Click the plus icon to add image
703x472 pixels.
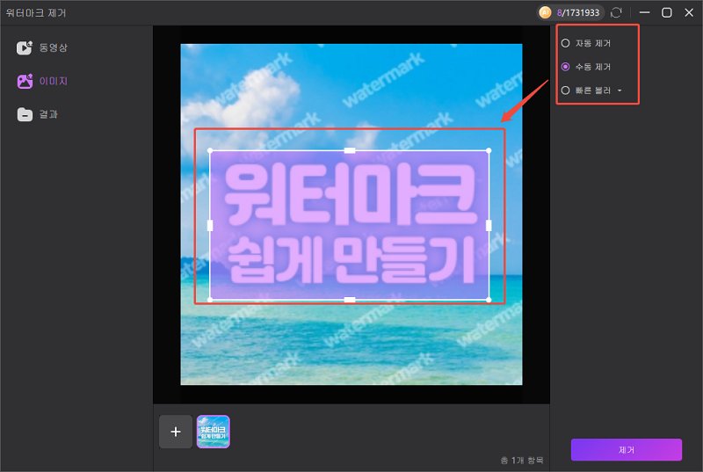175,432
